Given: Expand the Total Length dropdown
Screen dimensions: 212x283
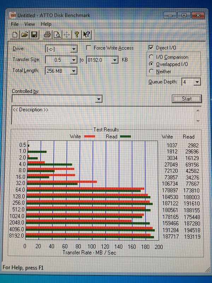Looking at the screenshot, I should [x=73, y=71].
